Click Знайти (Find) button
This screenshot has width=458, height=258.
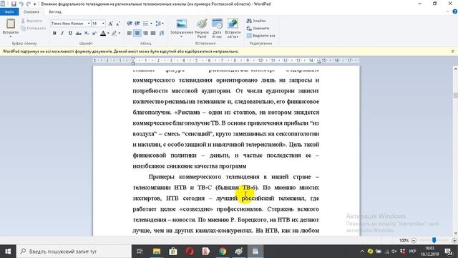tap(256, 21)
